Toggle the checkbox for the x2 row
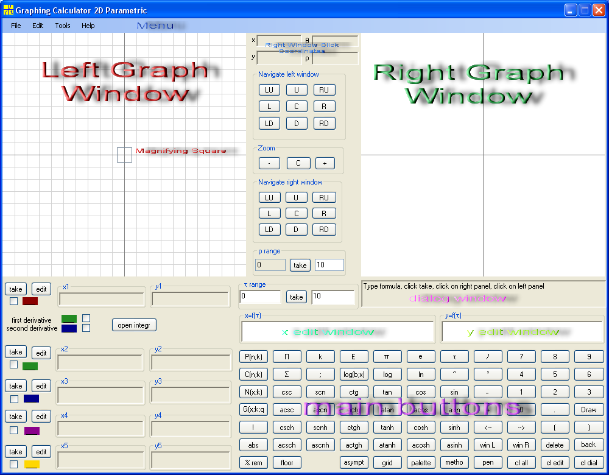This screenshot has height=475, width=609. [x=13, y=364]
